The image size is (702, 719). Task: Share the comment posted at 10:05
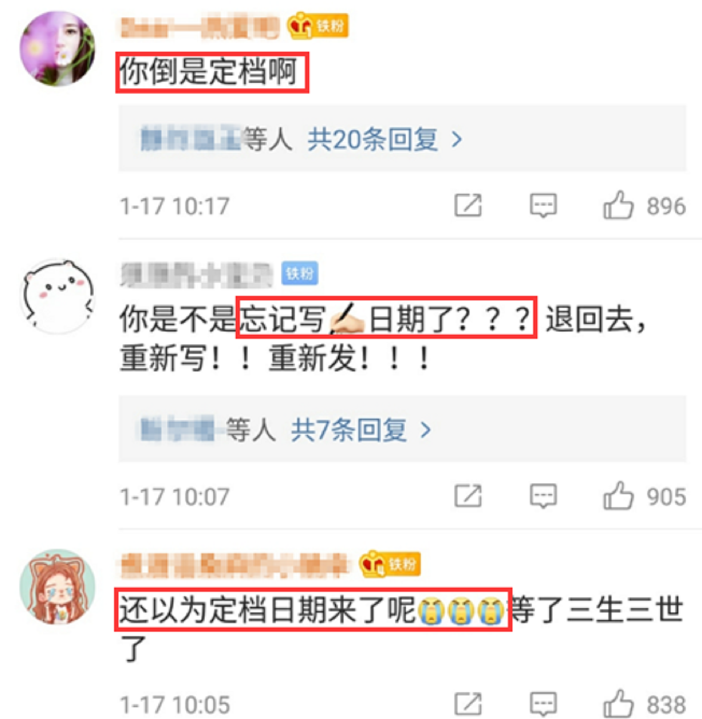468,704
